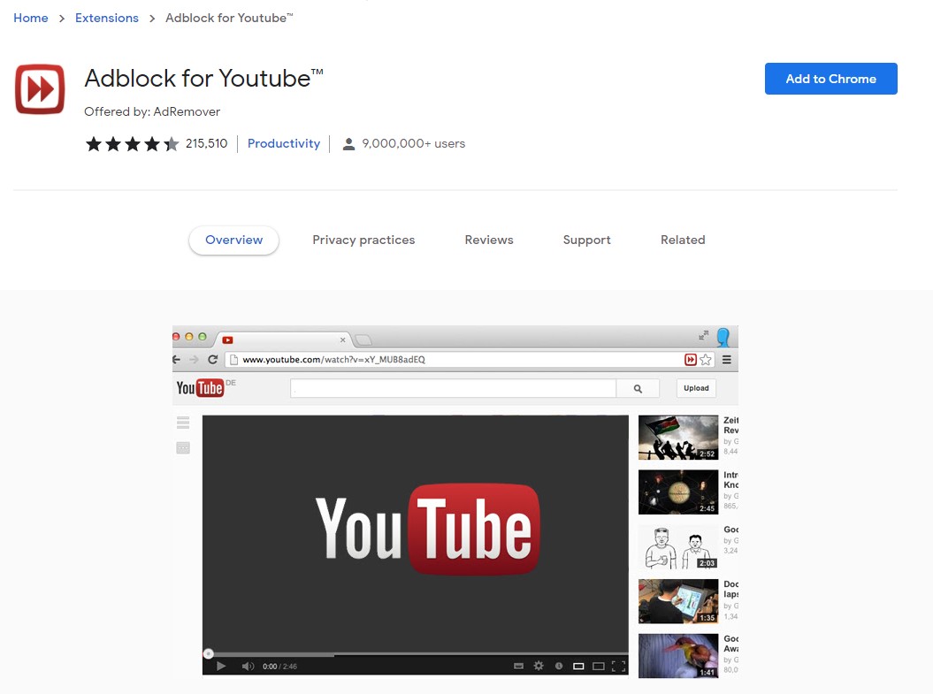Screen dimensions: 933x694
Task: Click the star rating row
Action: [132, 144]
